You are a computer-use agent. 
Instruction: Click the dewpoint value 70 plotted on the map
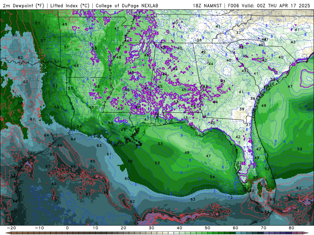point(54,198)
